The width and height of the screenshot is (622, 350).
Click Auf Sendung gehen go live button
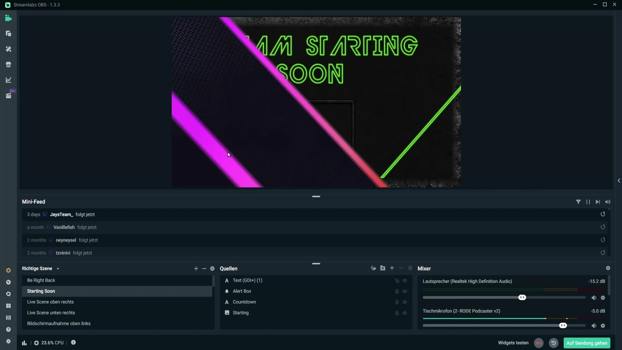pos(587,342)
